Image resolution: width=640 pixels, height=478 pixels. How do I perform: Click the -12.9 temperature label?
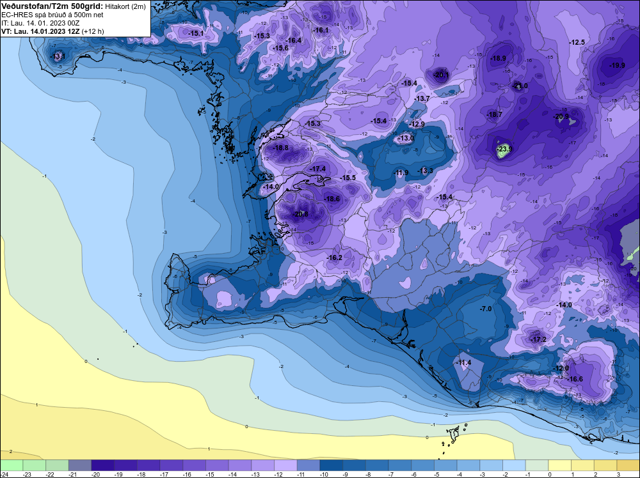[x=417, y=124]
